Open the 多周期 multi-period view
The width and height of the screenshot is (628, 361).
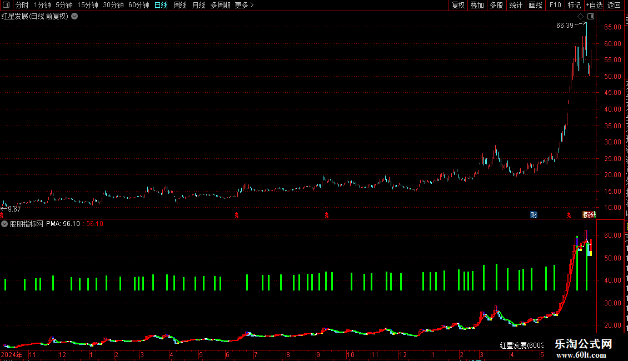(220, 5)
